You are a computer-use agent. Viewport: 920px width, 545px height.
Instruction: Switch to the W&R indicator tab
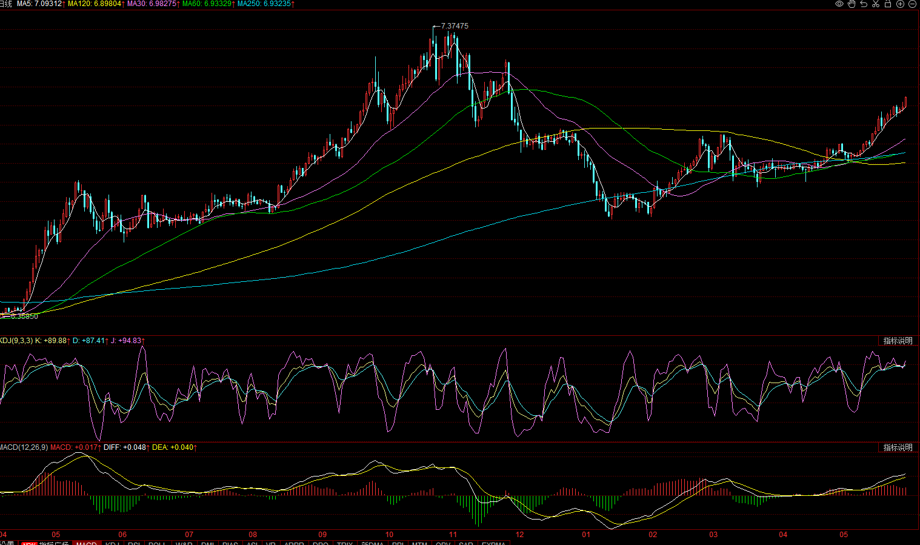click(x=184, y=543)
